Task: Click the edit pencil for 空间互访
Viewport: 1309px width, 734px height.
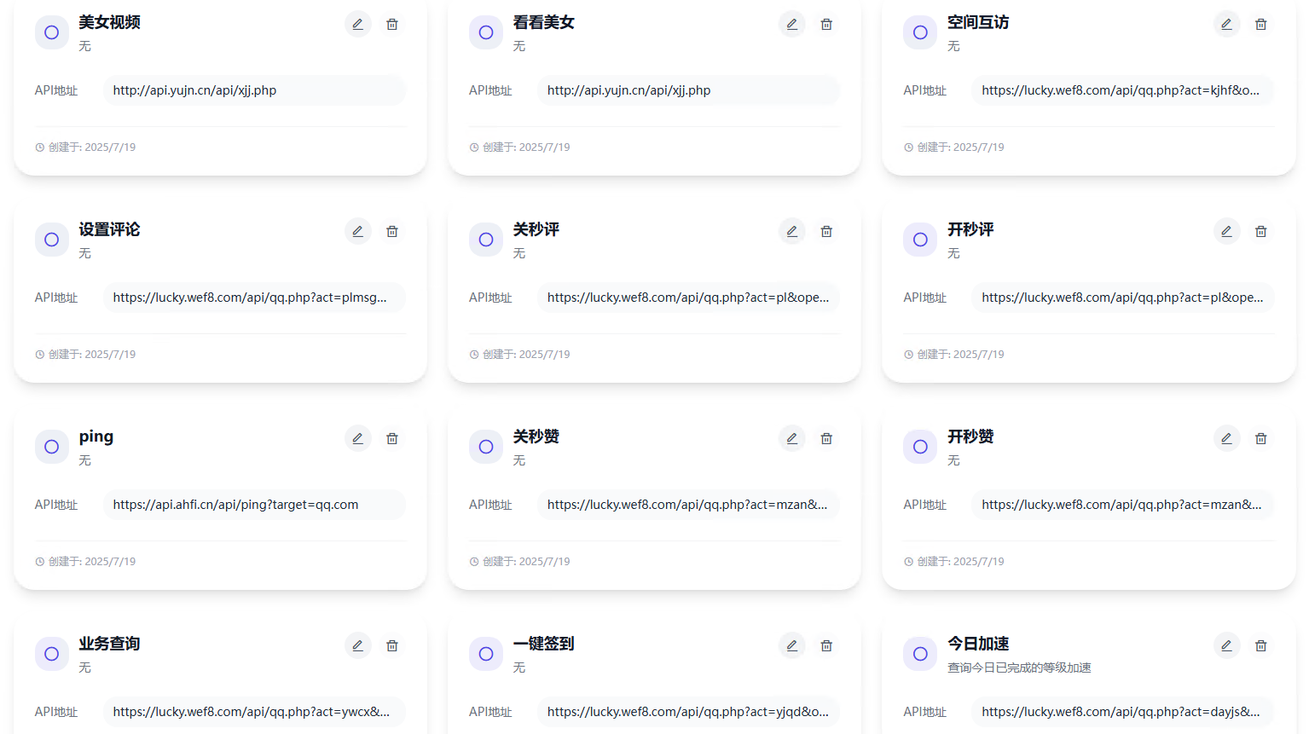Action: click(1226, 25)
